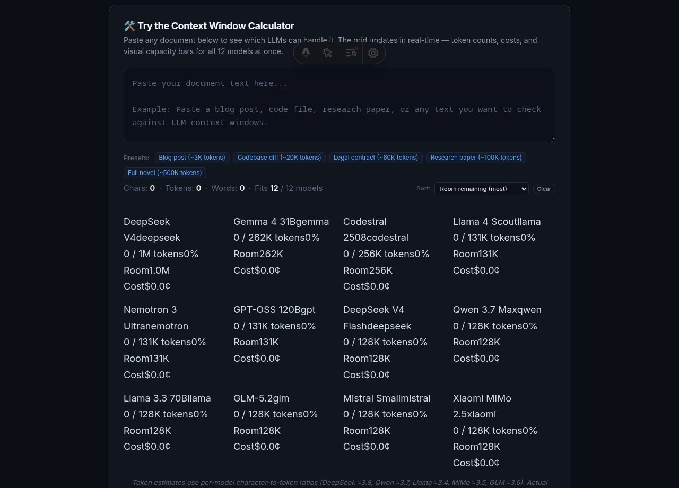Click the 'Words: 0' counter
This screenshot has height=488, width=679.
pyautogui.click(x=228, y=188)
